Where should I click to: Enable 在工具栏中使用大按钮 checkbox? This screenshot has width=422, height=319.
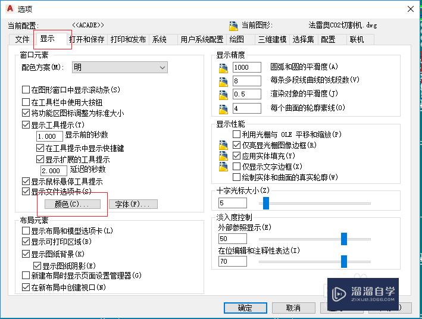(x=26, y=102)
